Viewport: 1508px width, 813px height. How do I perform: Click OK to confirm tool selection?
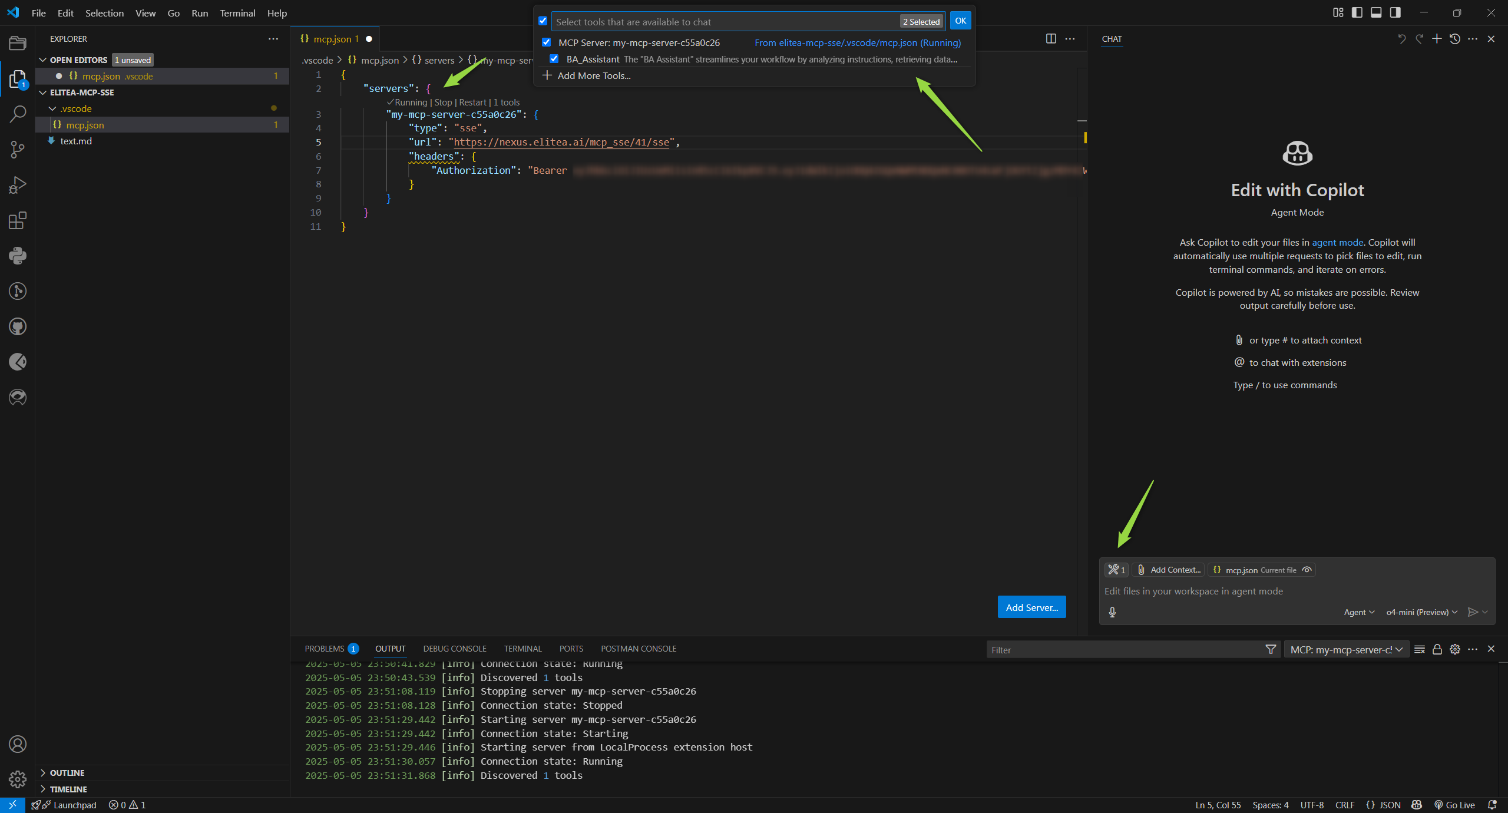[x=960, y=21]
